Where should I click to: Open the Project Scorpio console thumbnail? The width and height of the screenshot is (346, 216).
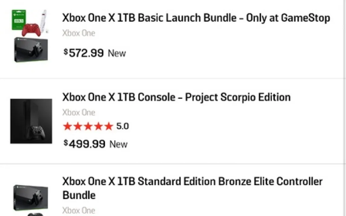[31, 121]
